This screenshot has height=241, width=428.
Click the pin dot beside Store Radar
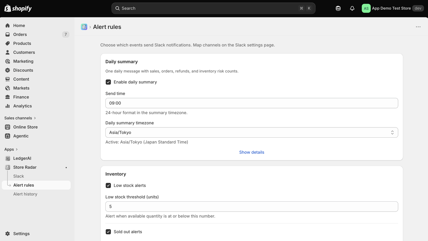click(66, 168)
